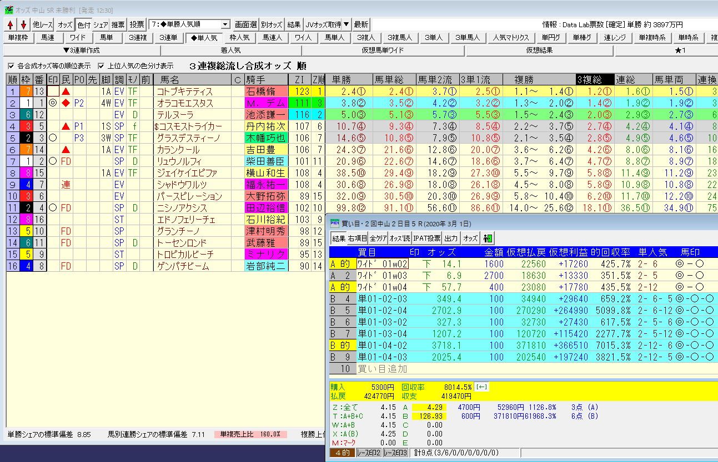Open the 単円グ tab
Image resolution: width=718 pixels, height=462 pixels.
pyautogui.click(x=551, y=38)
